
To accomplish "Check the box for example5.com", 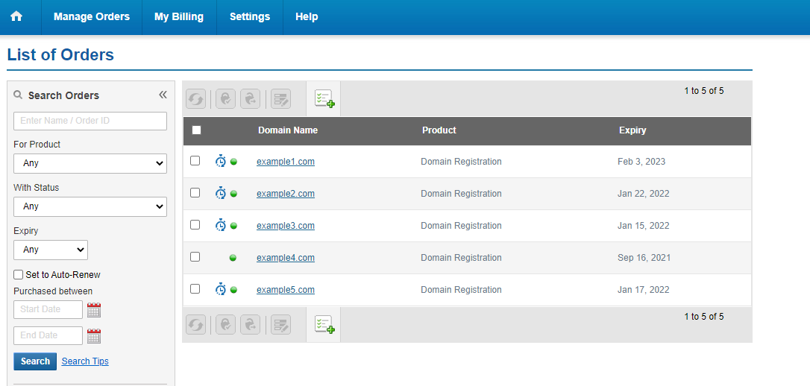I will (x=195, y=289).
